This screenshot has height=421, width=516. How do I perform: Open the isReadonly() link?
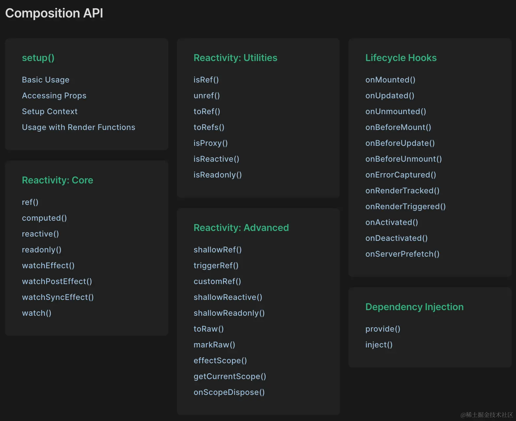pyautogui.click(x=217, y=175)
